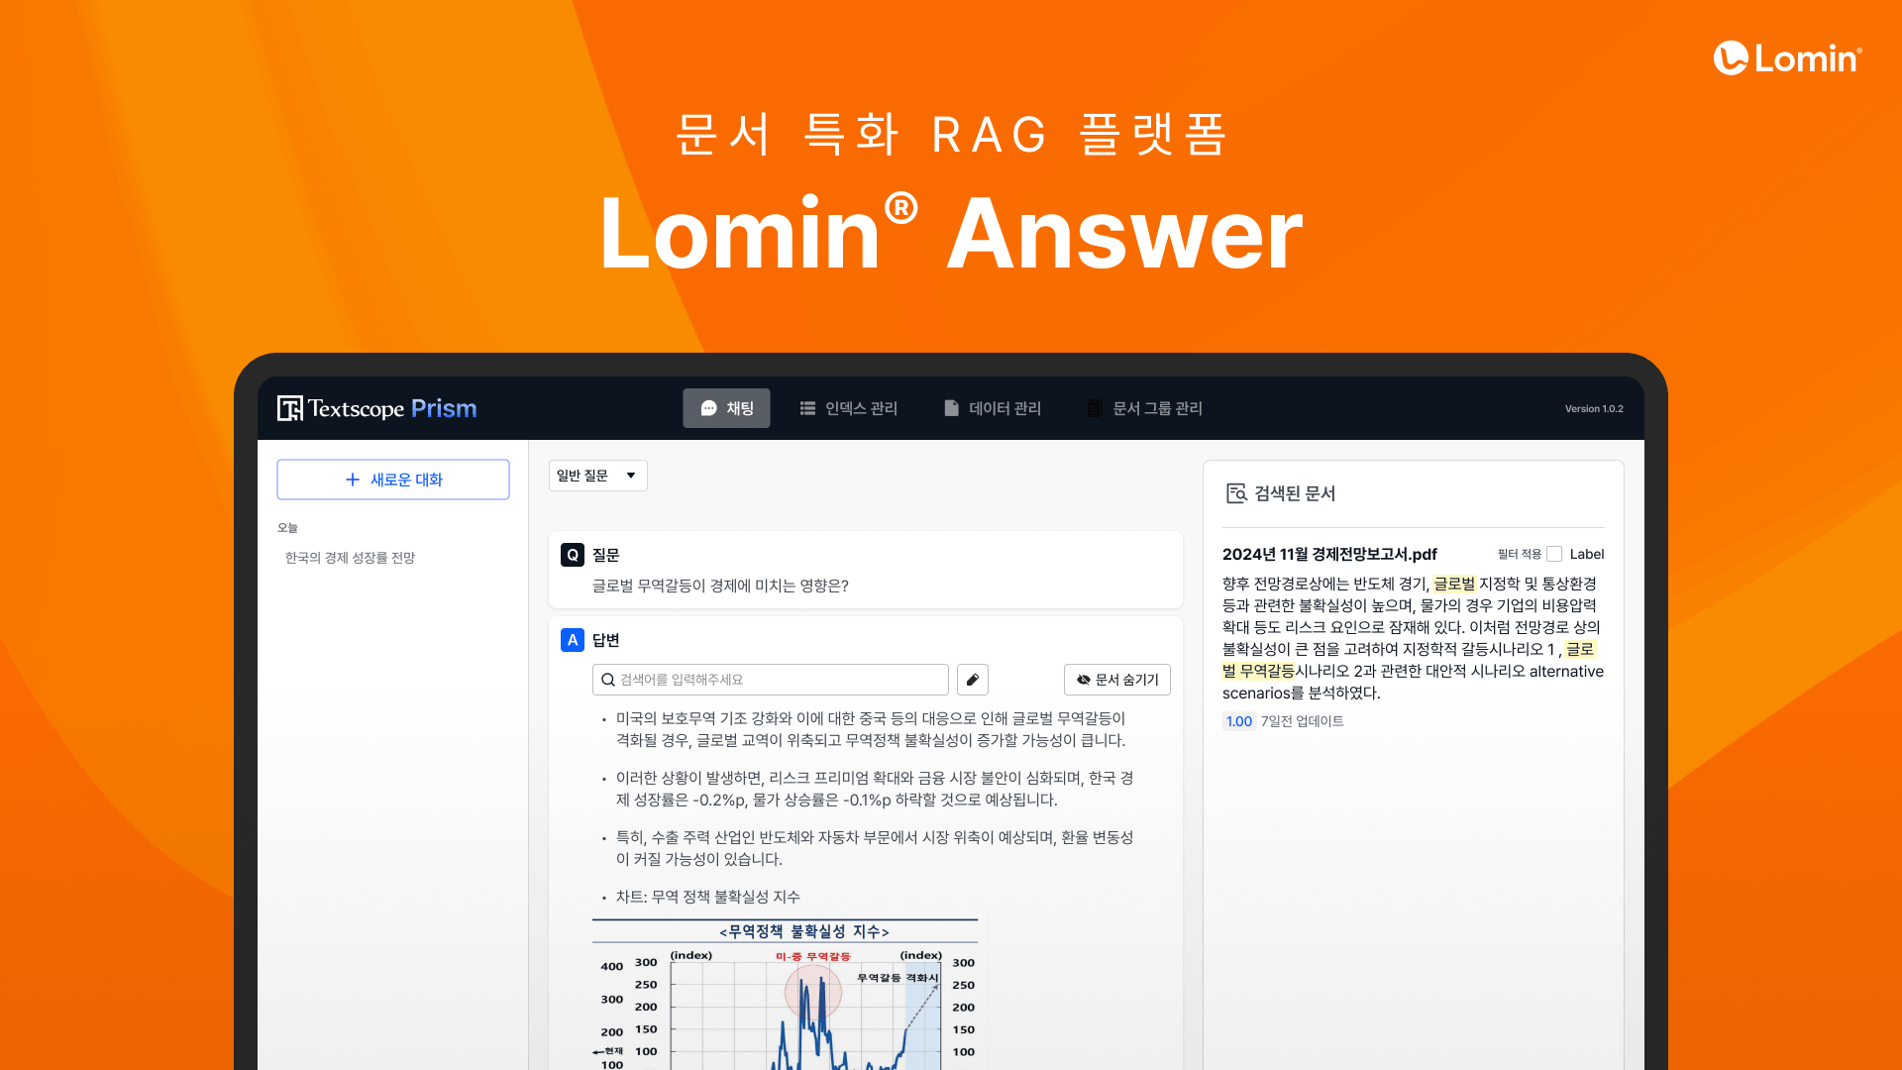Go to the 문서 그룹 관리 tab
The height and width of the screenshot is (1070, 1902).
pos(1144,408)
